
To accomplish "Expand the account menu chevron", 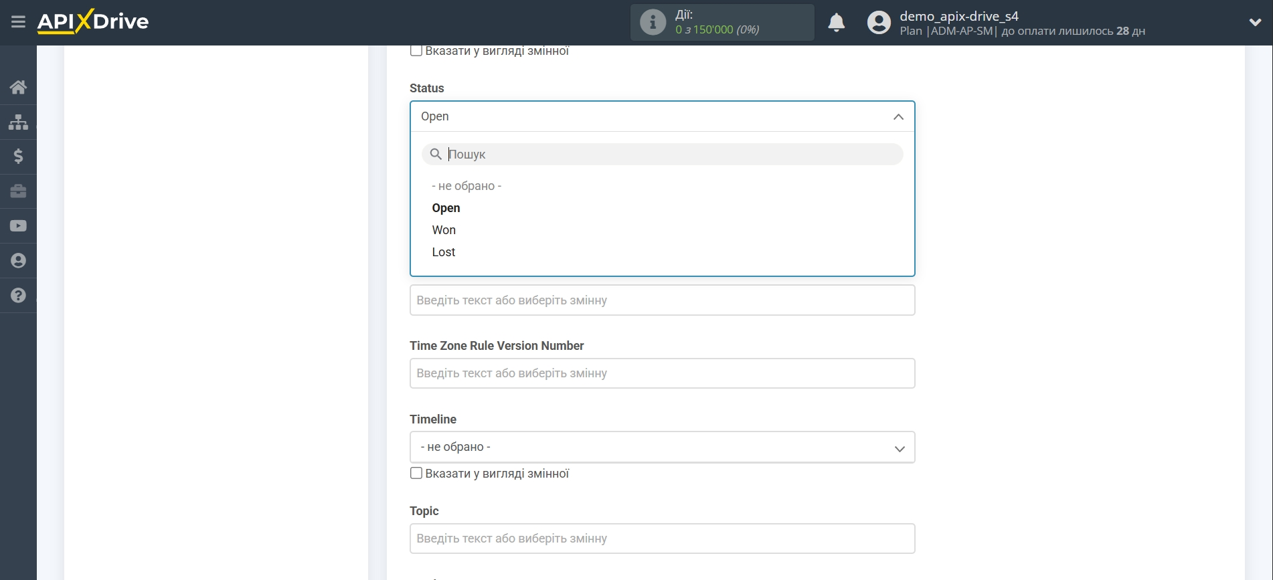I will click(x=1255, y=22).
